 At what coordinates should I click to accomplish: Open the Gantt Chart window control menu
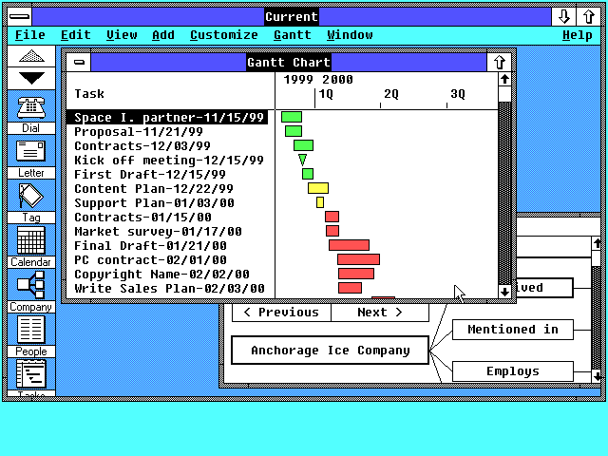(79, 62)
